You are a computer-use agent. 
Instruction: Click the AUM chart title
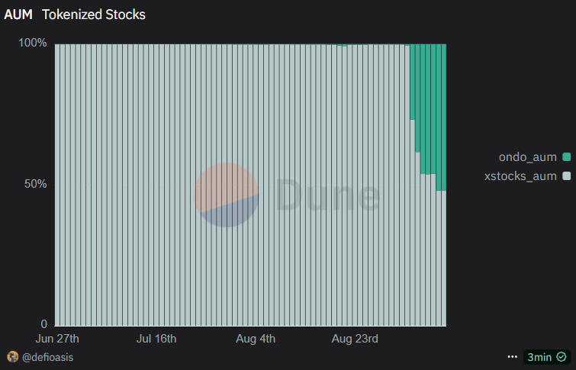18,14
